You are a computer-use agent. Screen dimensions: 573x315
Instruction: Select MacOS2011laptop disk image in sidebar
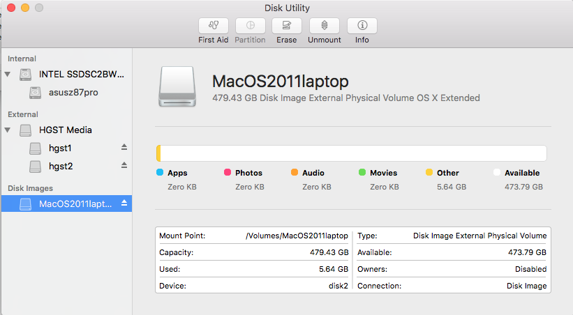pyautogui.click(x=66, y=203)
